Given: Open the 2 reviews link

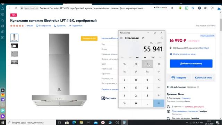Looking at the screenshot, I should pyautogui.click(x=29, y=26).
